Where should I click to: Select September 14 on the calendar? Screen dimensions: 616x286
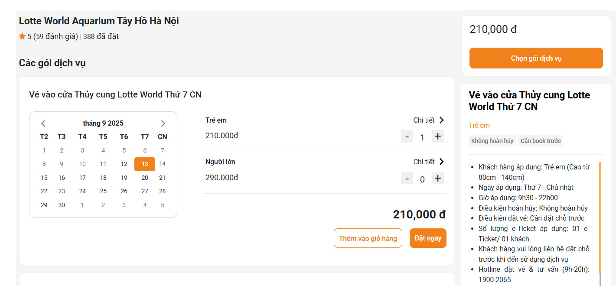162,164
